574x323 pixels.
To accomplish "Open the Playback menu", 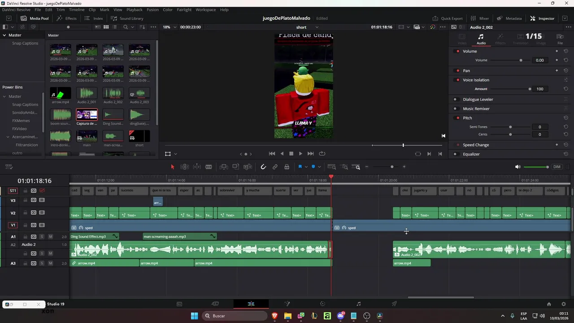I will 134,9.
